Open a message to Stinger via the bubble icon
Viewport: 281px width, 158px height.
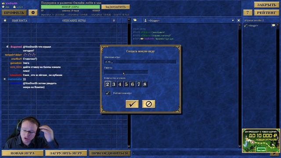pos(274,25)
